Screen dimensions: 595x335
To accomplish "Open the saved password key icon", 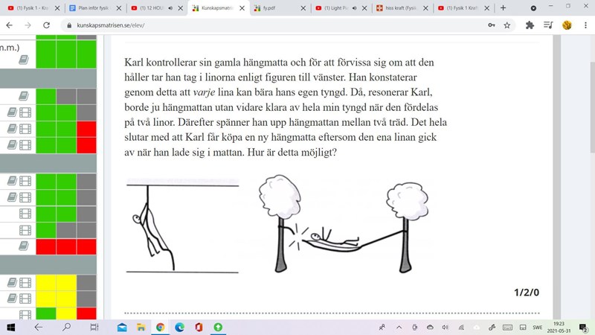I will [491, 25].
